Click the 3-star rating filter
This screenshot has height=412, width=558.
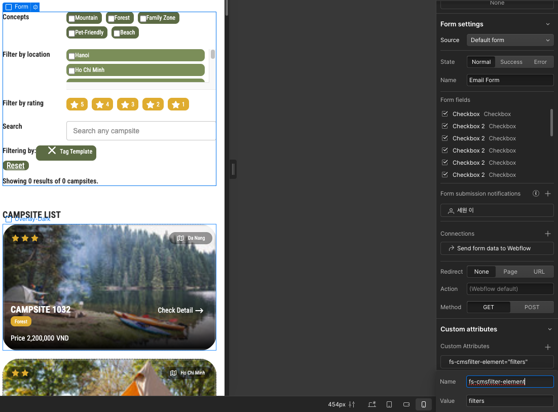pyautogui.click(x=127, y=104)
